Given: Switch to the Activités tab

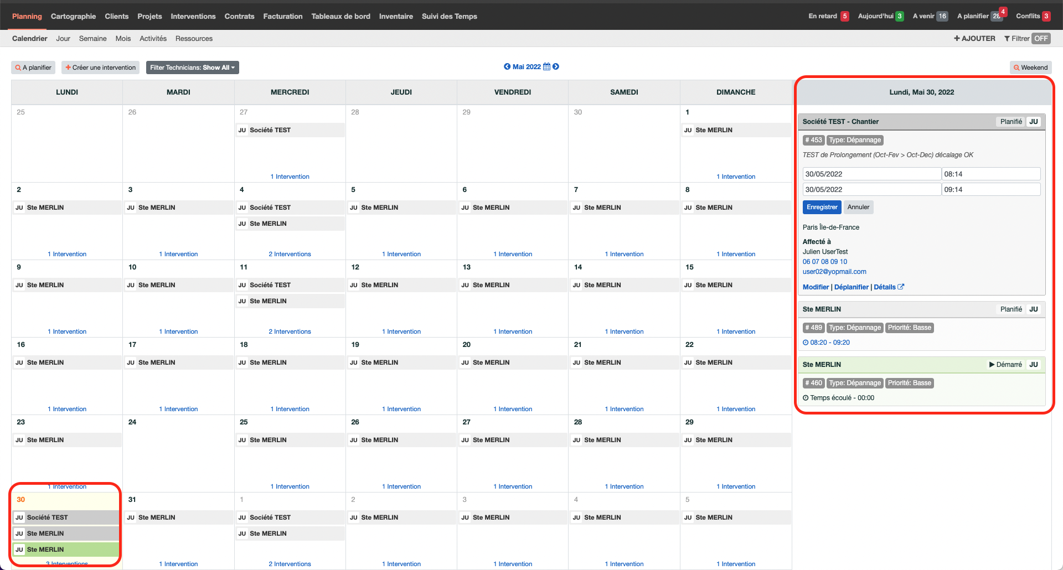Looking at the screenshot, I should [153, 39].
